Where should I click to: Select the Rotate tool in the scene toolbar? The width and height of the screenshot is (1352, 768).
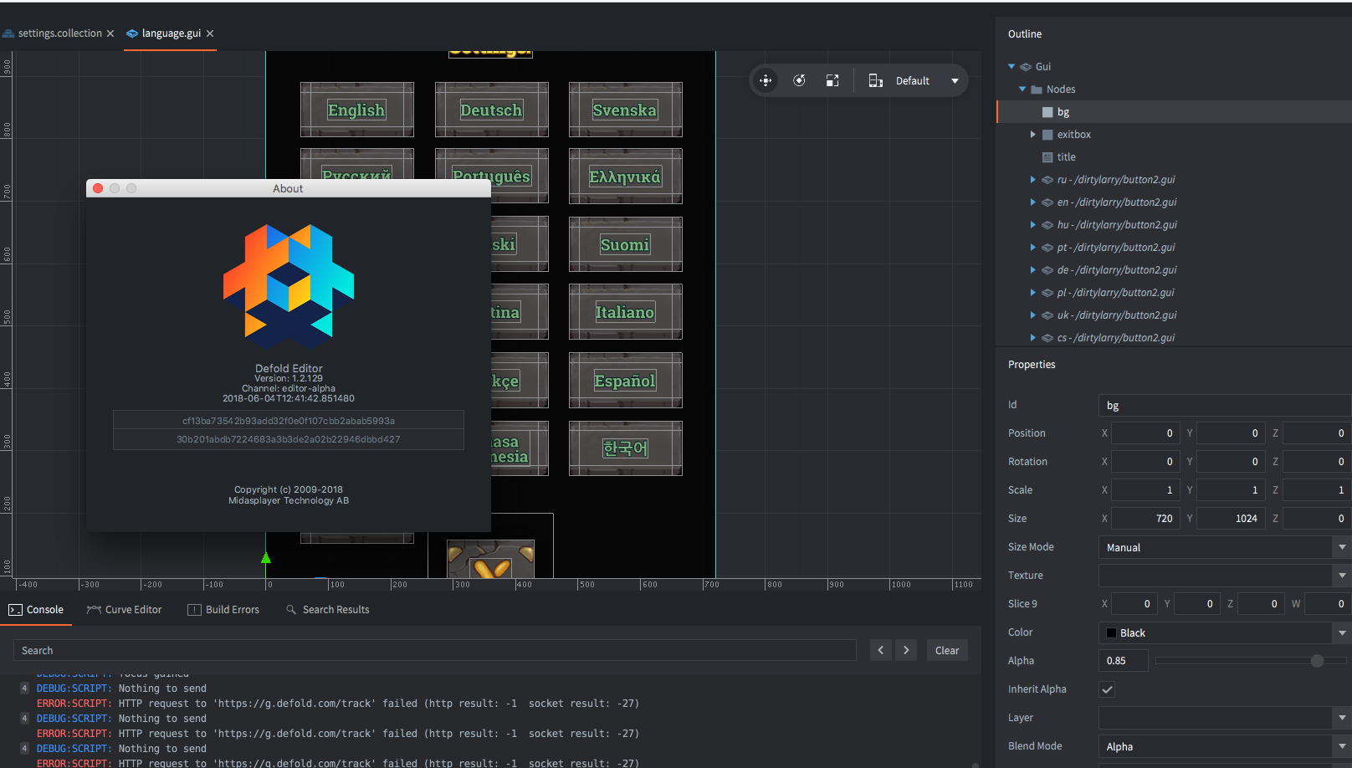pos(799,80)
